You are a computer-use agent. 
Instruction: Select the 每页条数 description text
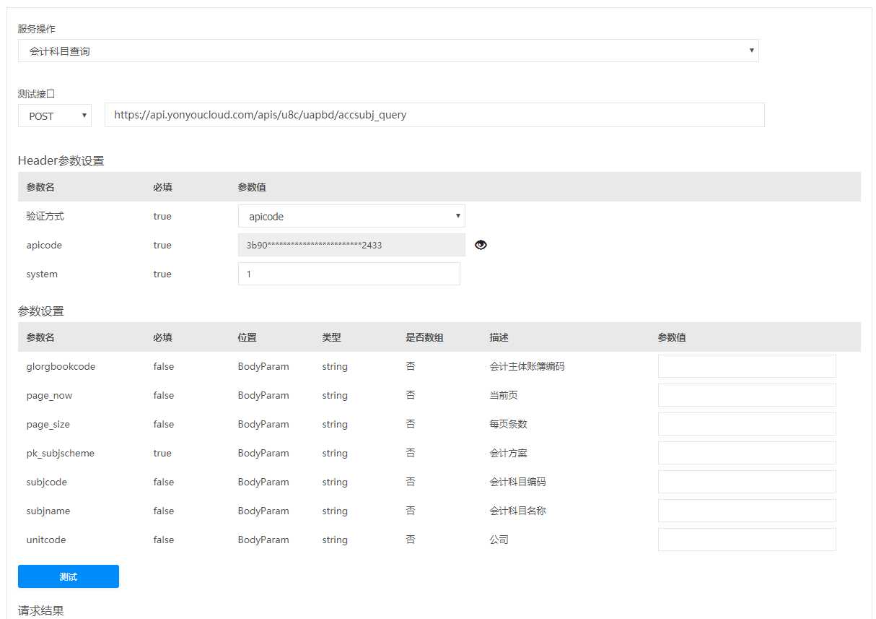click(508, 424)
